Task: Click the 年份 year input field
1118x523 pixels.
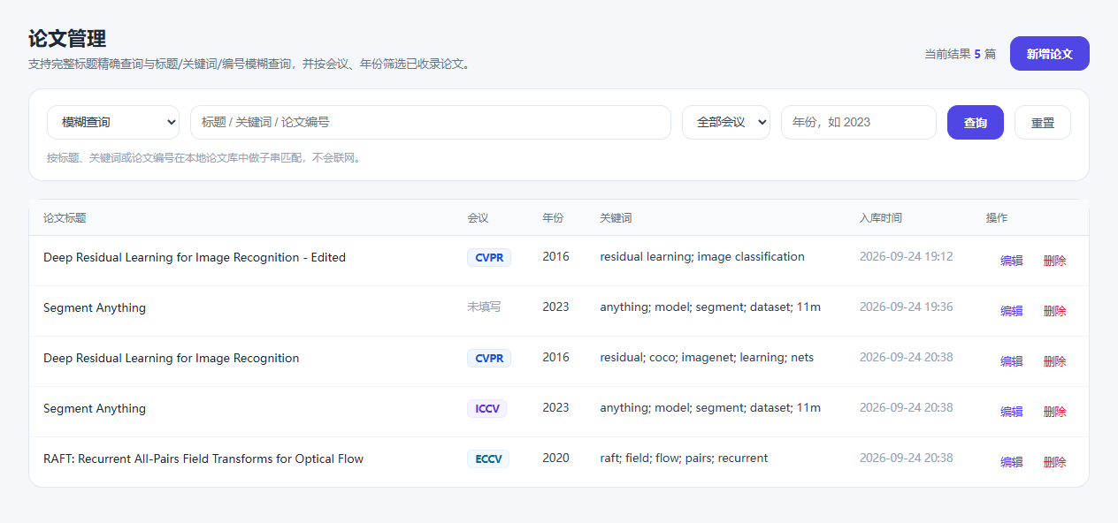Action: pos(859,123)
